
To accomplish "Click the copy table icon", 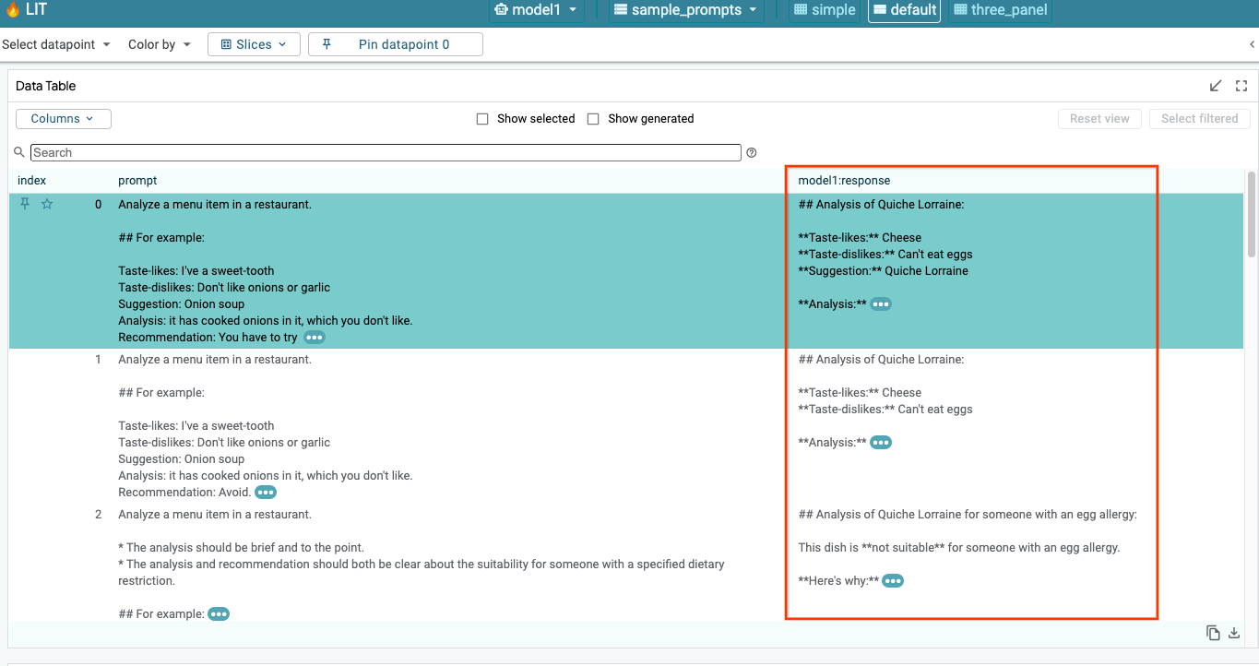I will pos(1213,633).
